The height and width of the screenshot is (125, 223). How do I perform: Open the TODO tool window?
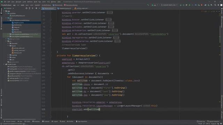(x=27, y=122)
